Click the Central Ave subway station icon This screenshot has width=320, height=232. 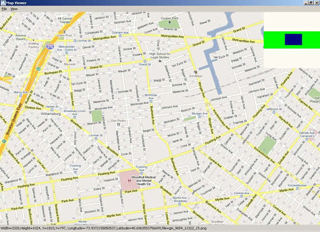242,196
